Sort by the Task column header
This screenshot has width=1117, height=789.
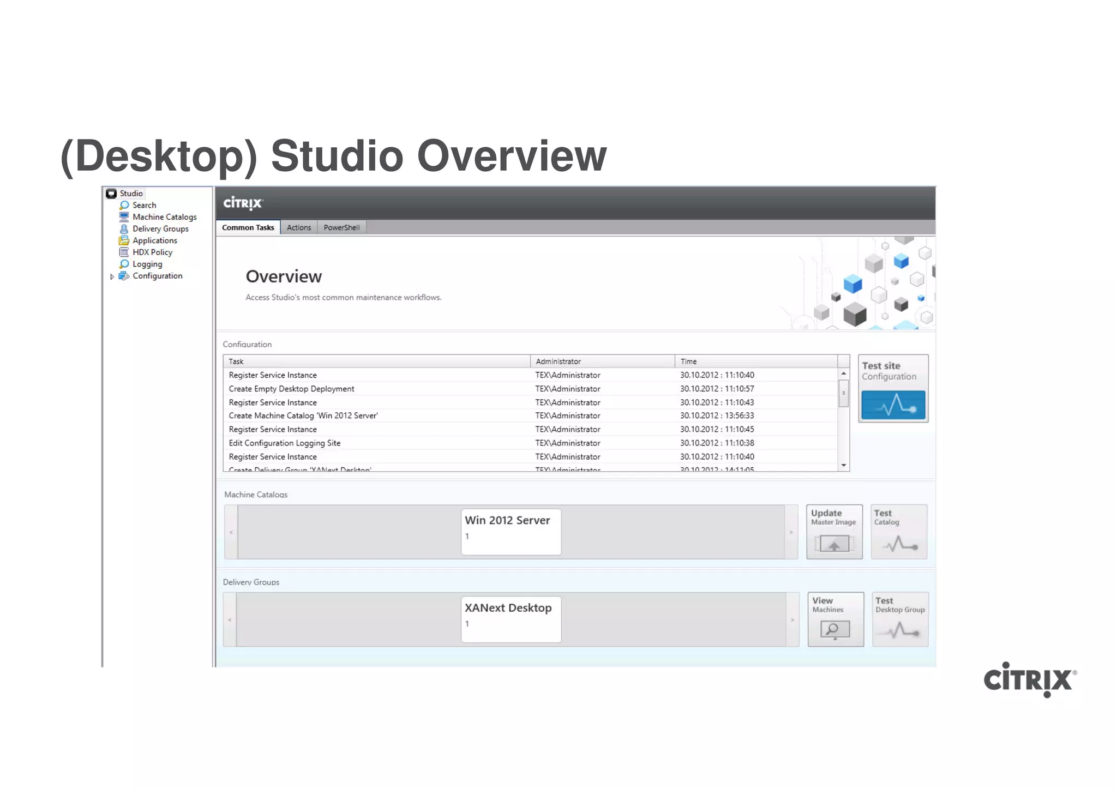376,362
